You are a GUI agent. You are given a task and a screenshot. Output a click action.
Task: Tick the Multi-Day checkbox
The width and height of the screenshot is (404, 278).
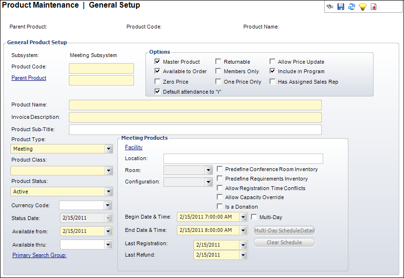[254, 217]
